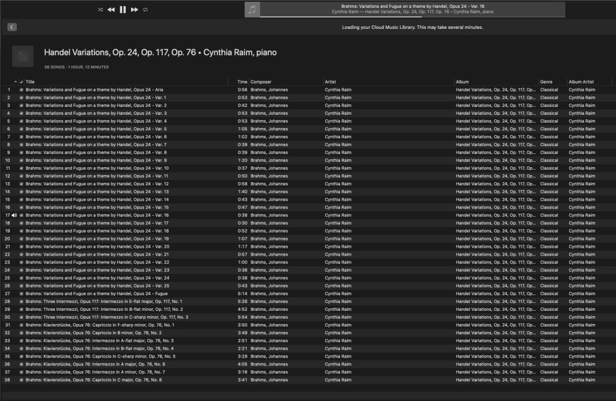Sort tracks by the Time column
Screen dimensions: 616x401
tap(242, 82)
